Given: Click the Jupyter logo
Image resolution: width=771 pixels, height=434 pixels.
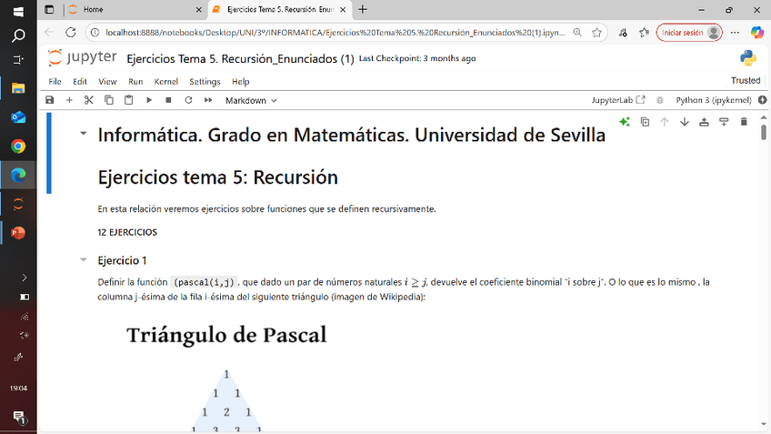Looking at the screenshot, I should point(82,57).
